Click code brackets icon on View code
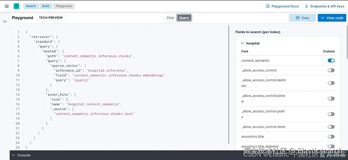 coord(322,18)
